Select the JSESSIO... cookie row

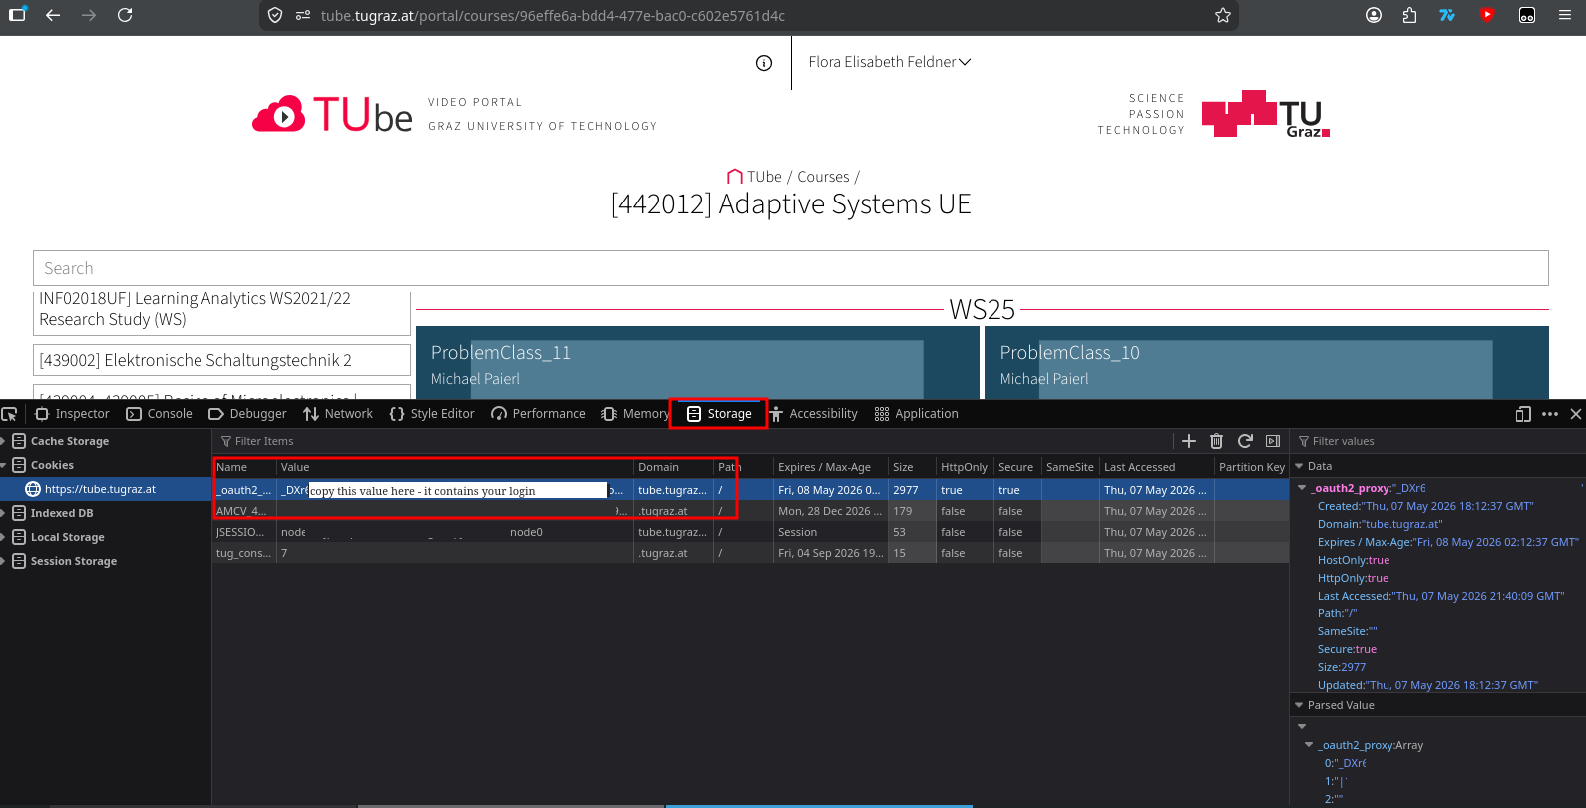click(750, 532)
